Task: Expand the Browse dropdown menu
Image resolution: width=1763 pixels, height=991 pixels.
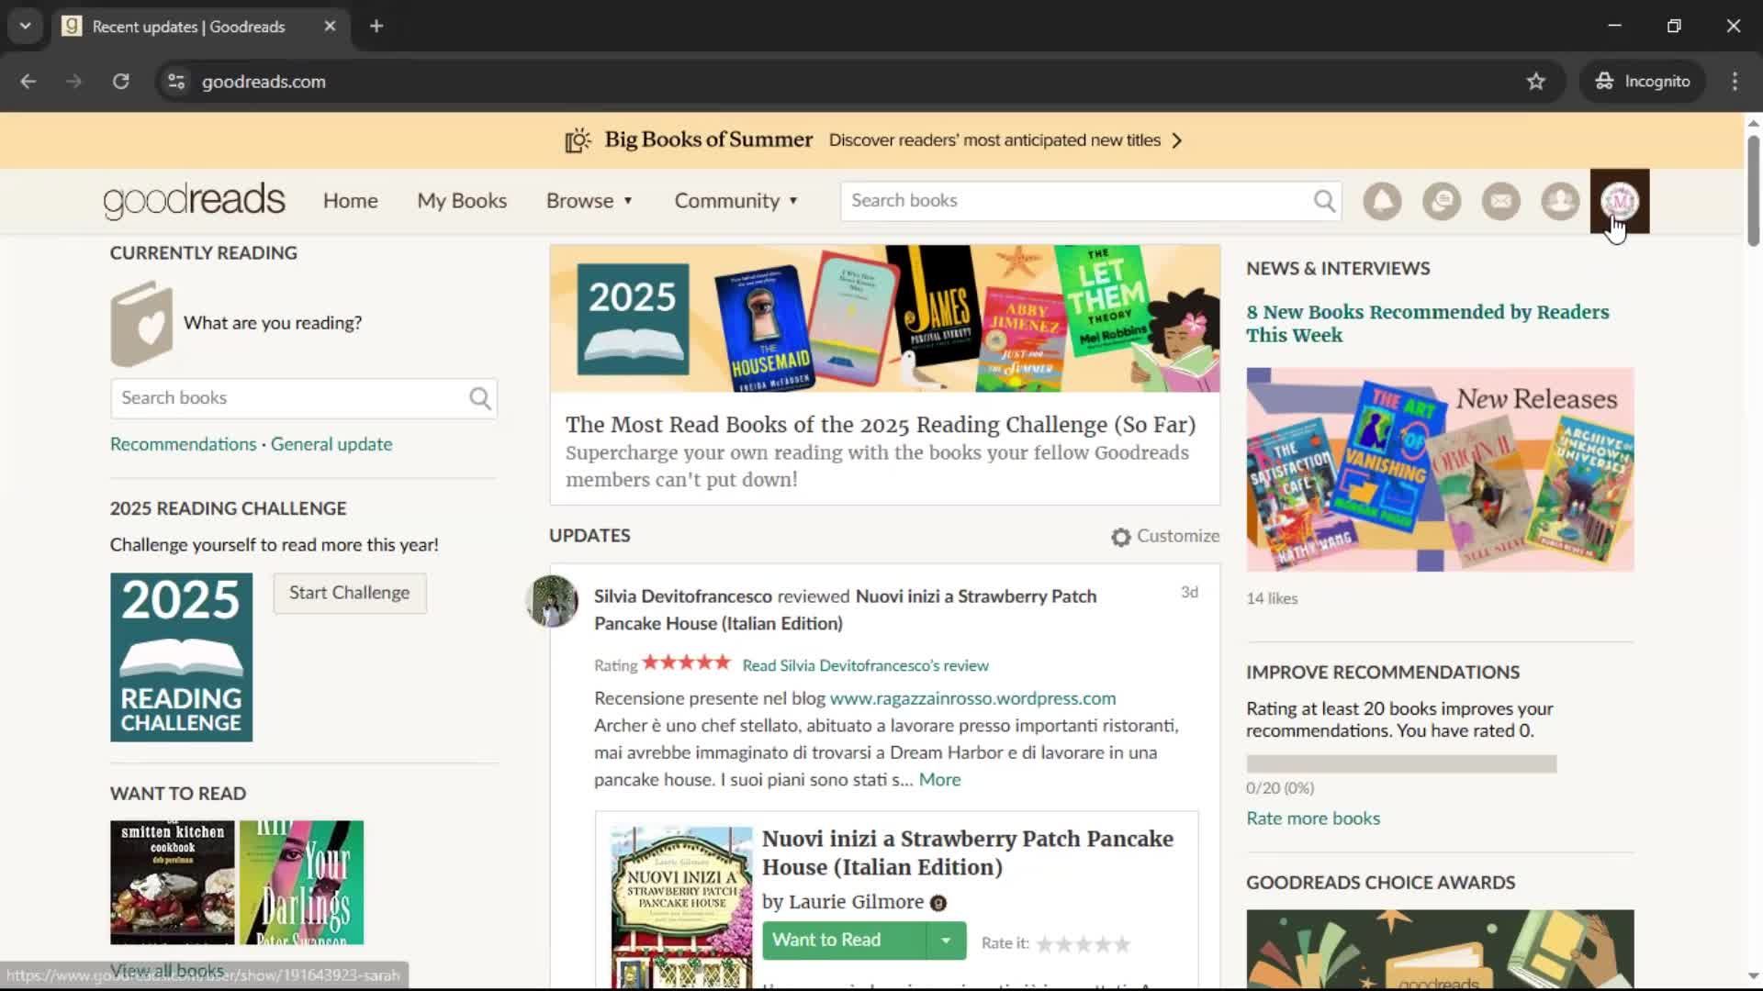Action: [590, 201]
